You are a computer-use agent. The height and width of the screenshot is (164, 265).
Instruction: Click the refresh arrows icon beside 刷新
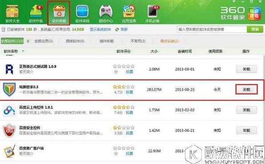(117, 29)
